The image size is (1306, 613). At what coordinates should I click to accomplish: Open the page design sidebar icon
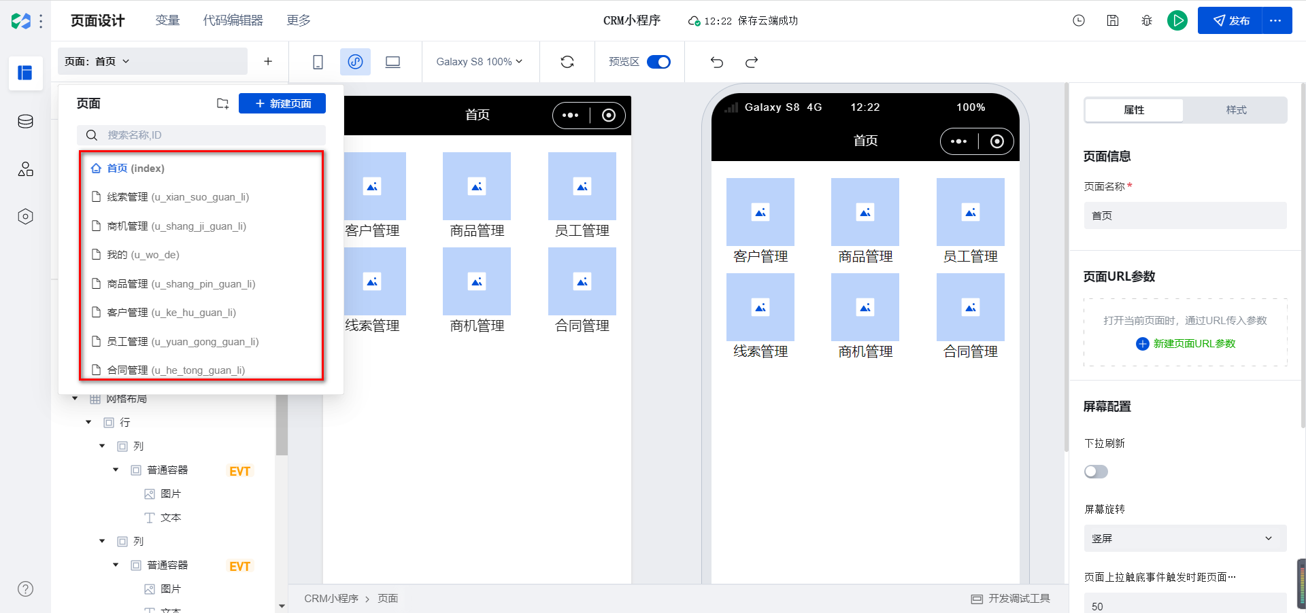25,73
